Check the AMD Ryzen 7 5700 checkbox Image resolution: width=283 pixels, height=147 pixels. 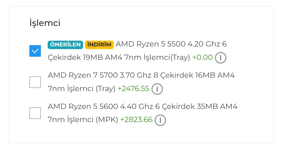point(35,82)
